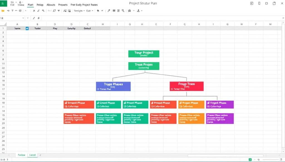The height and width of the screenshot is (162, 285).
Task: Click the add sheet icon after Laccel
Action: (40, 155)
